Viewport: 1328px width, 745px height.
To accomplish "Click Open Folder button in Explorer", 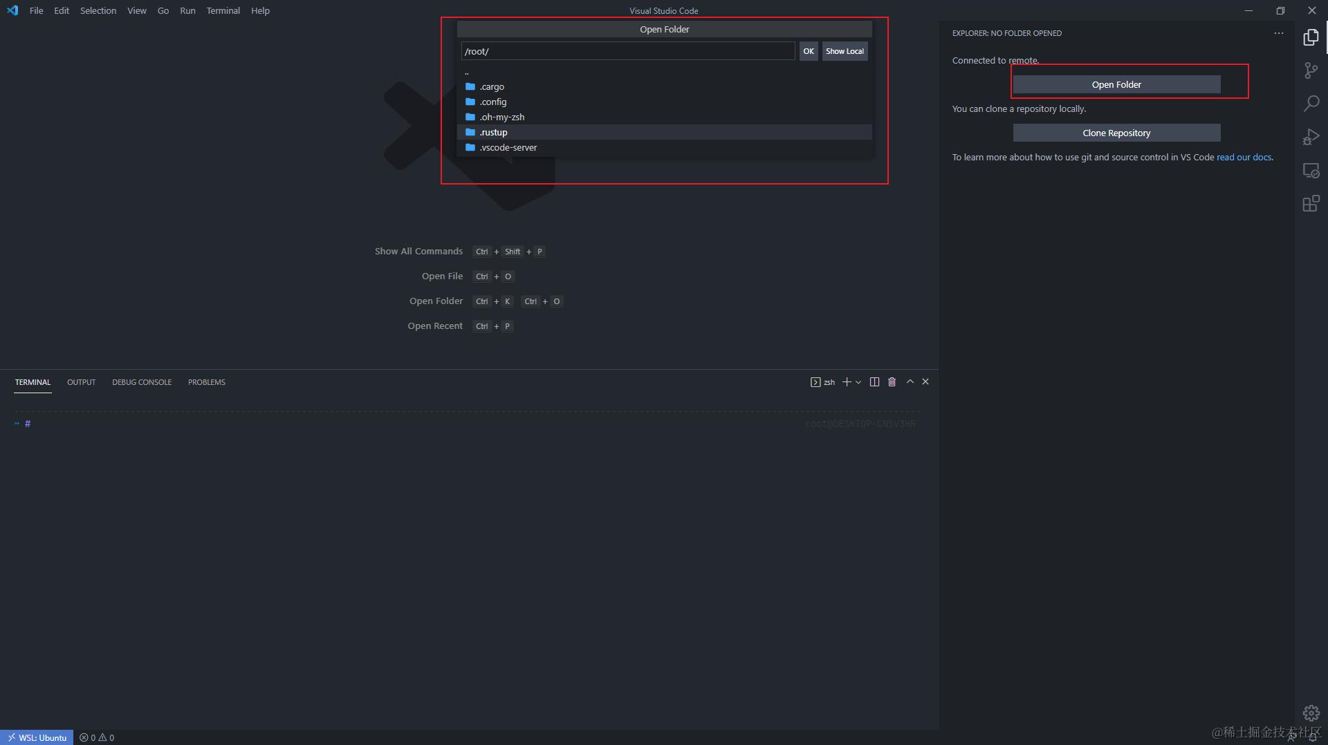I will (1116, 84).
